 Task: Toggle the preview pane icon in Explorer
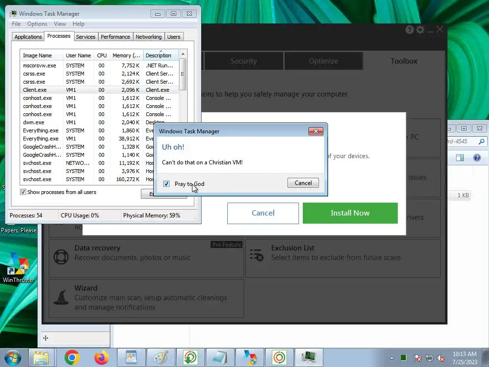tap(460, 158)
